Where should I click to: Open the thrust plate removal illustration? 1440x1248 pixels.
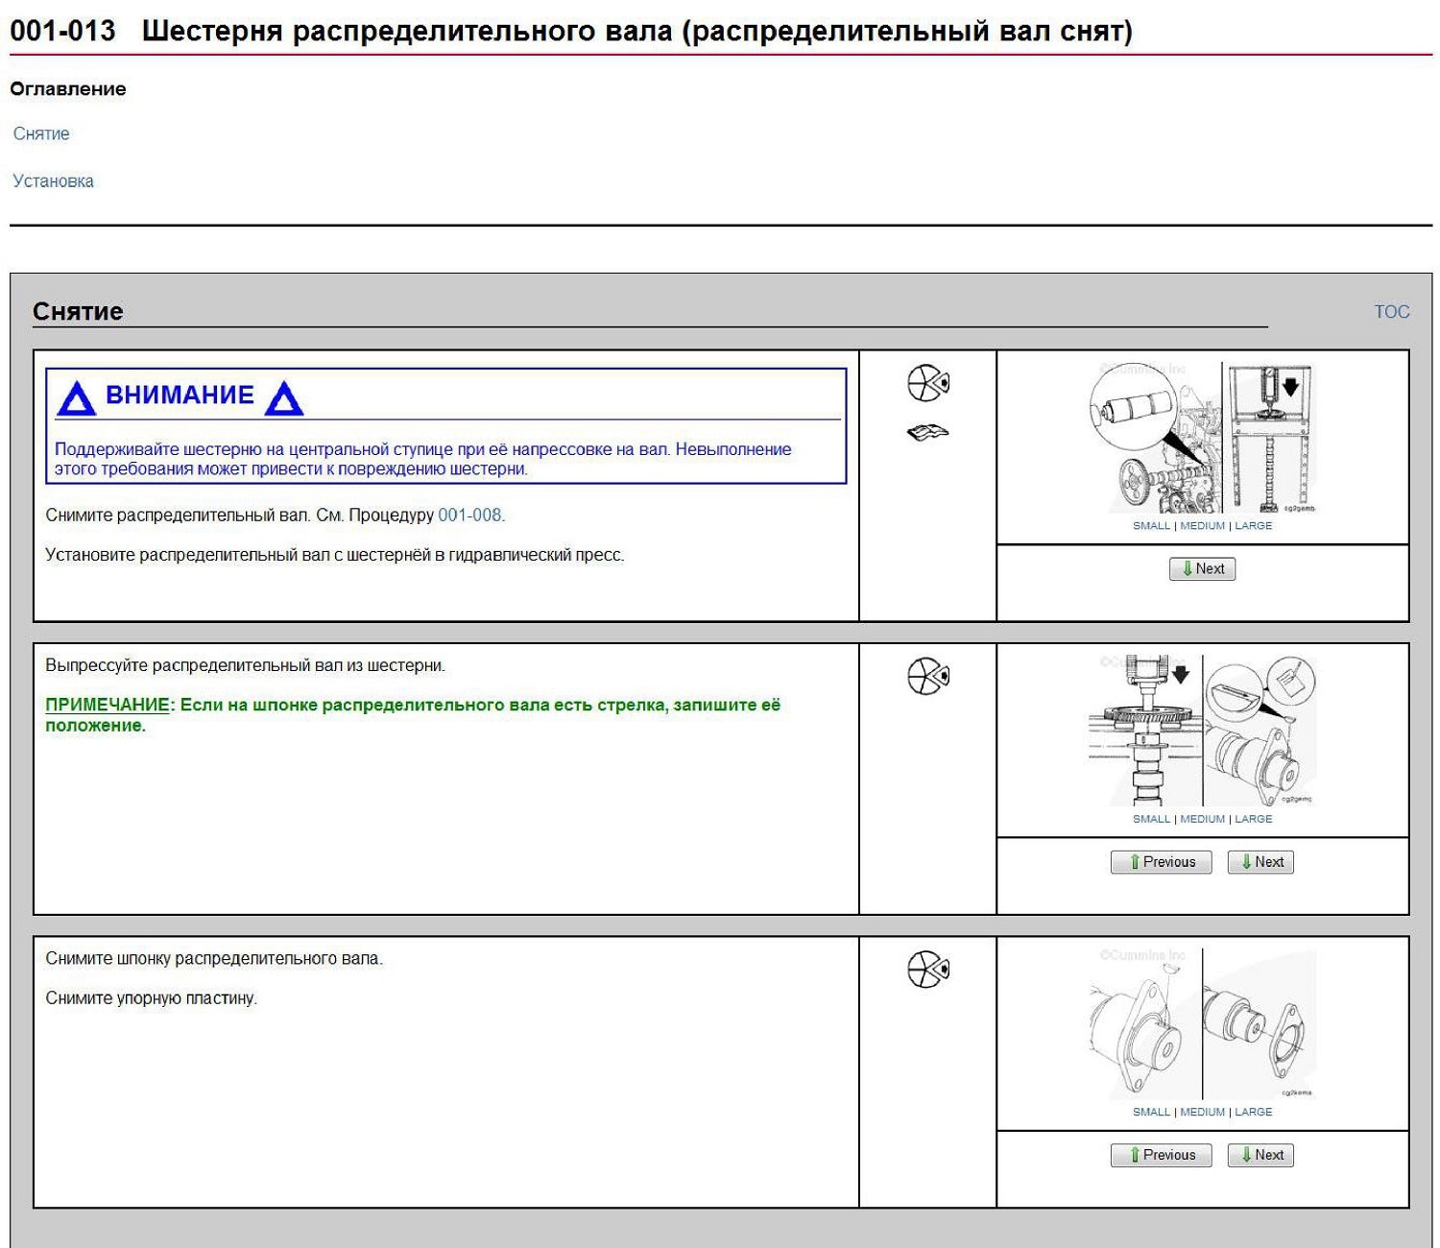point(1203,1025)
